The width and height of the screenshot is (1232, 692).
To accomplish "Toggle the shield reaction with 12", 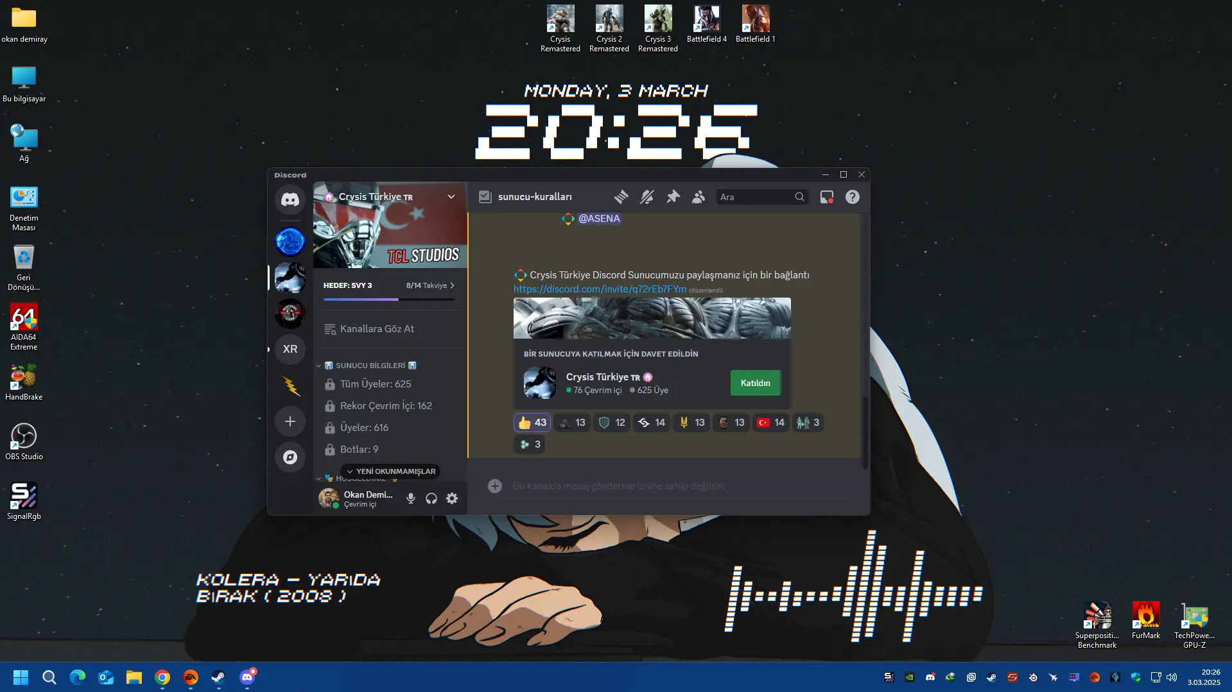I will click(x=612, y=423).
